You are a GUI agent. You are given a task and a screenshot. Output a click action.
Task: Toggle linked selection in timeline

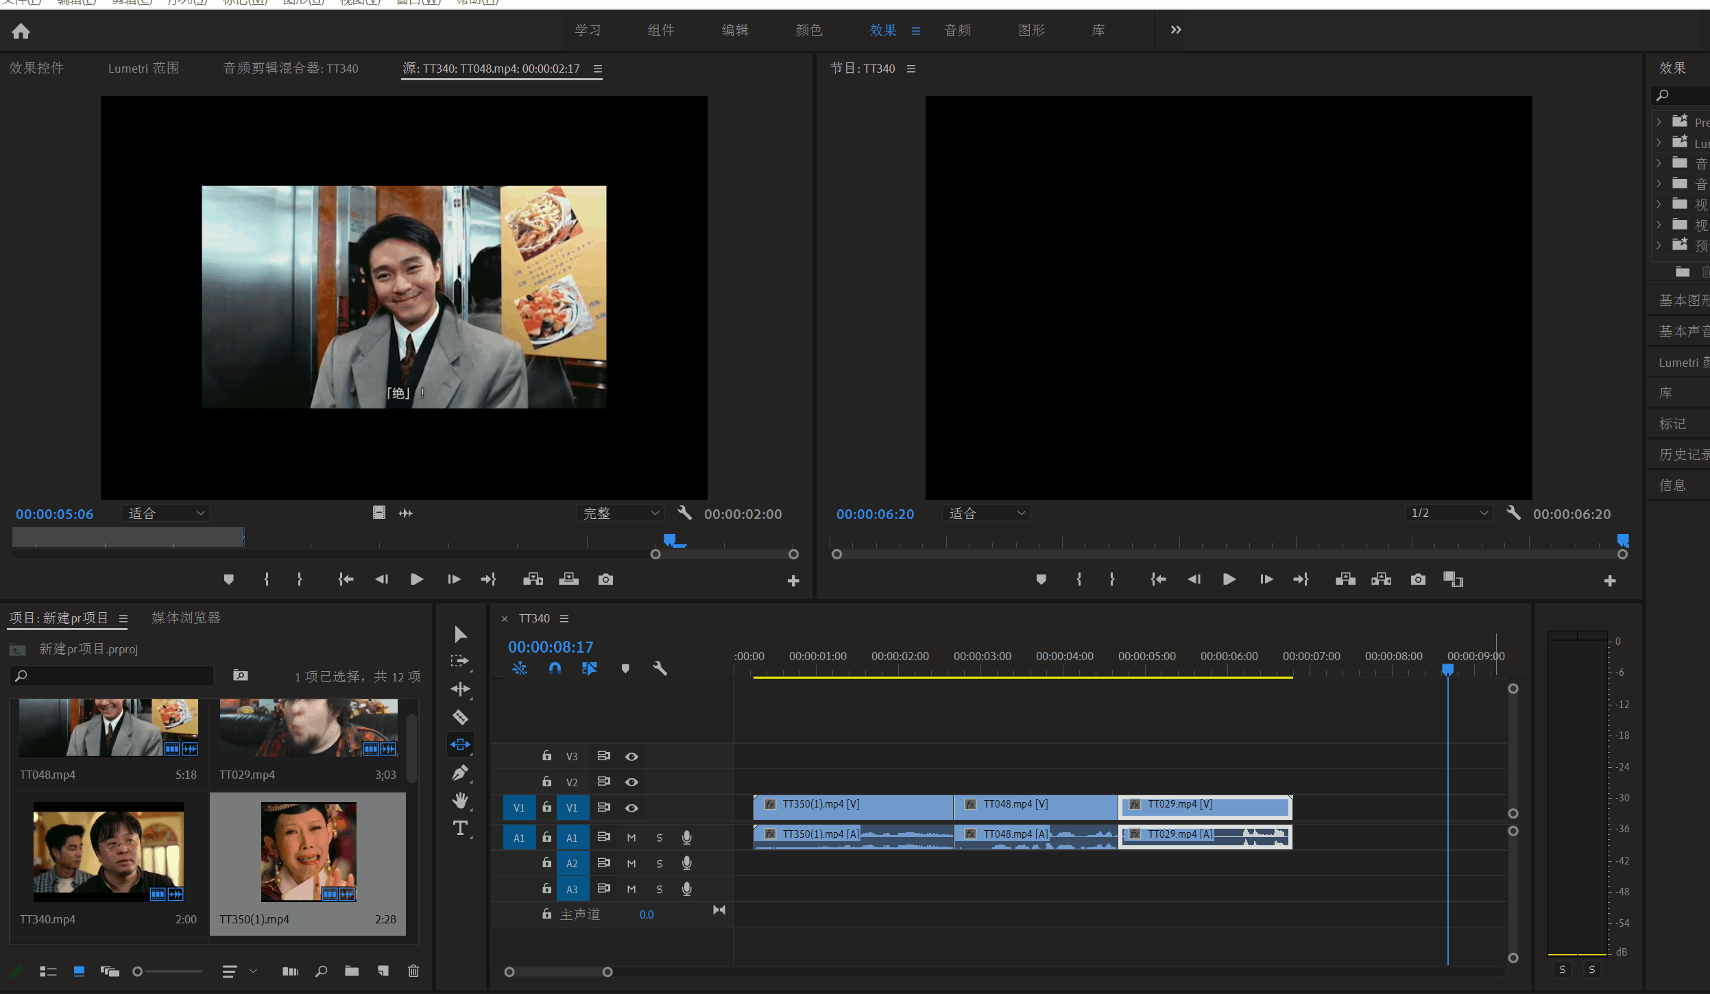click(590, 668)
